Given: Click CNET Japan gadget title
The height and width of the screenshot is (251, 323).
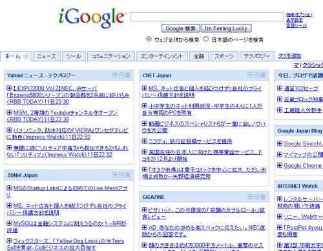Looking at the screenshot, I should tap(157, 75).
